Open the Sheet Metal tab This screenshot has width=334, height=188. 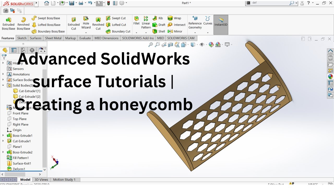click(x=53, y=38)
